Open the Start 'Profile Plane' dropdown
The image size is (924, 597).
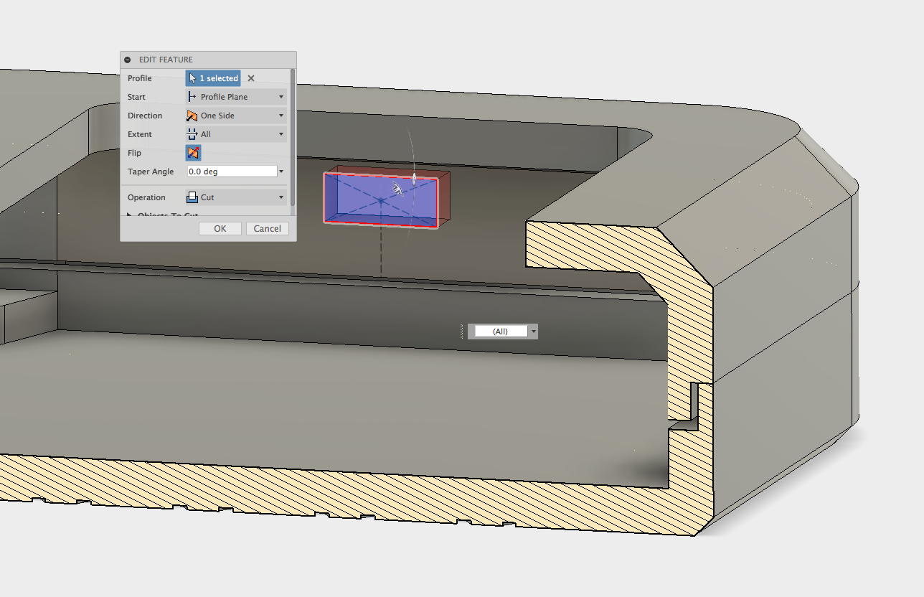pos(236,97)
